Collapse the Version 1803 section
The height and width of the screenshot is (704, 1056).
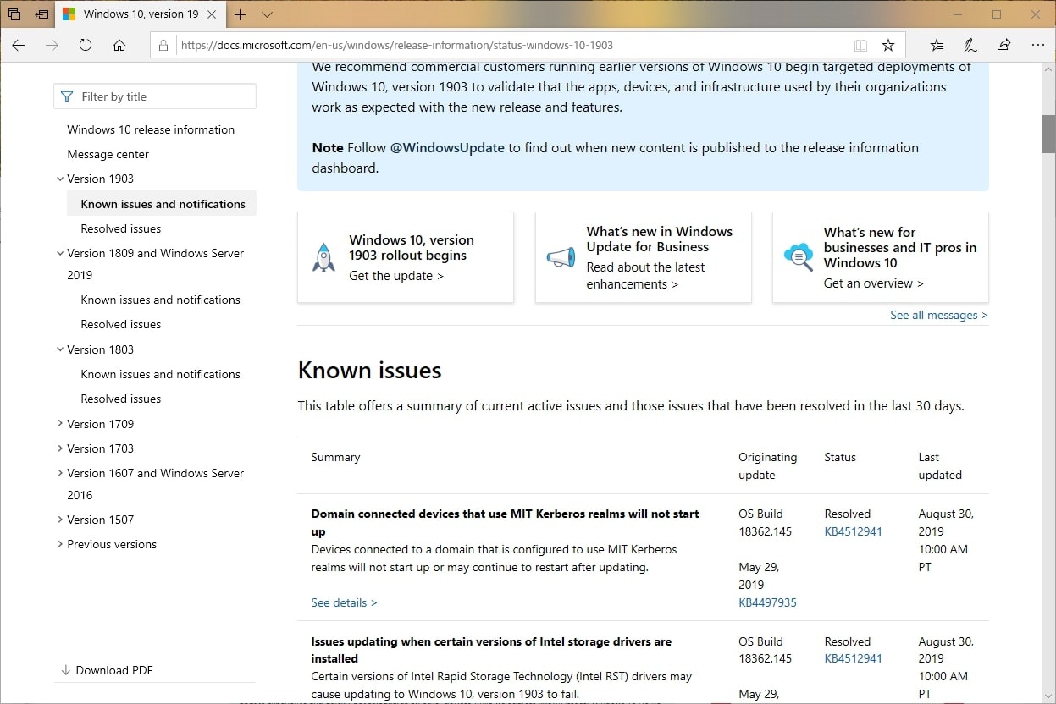pos(60,349)
